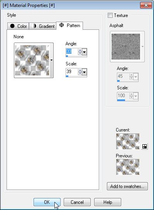Click the "Asphalt" texture name label
The image size is (154, 210).
click(x=116, y=26)
